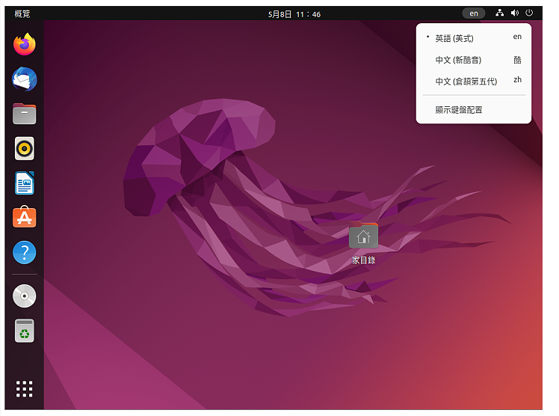Choose 顯示鍵盤配置 menu entry

pyautogui.click(x=474, y=110)
